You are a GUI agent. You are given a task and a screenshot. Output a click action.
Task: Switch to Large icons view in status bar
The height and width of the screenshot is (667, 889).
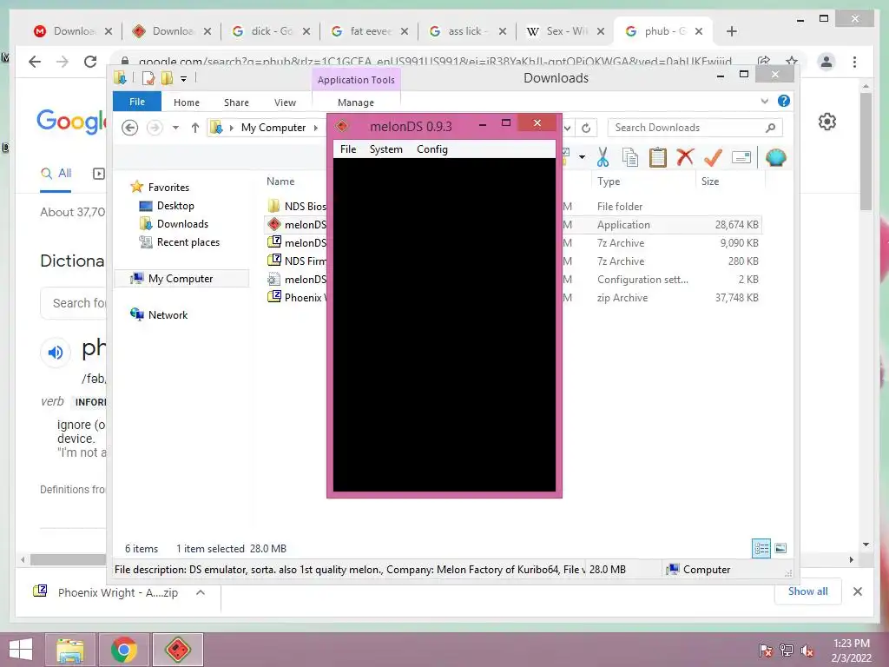780,548
